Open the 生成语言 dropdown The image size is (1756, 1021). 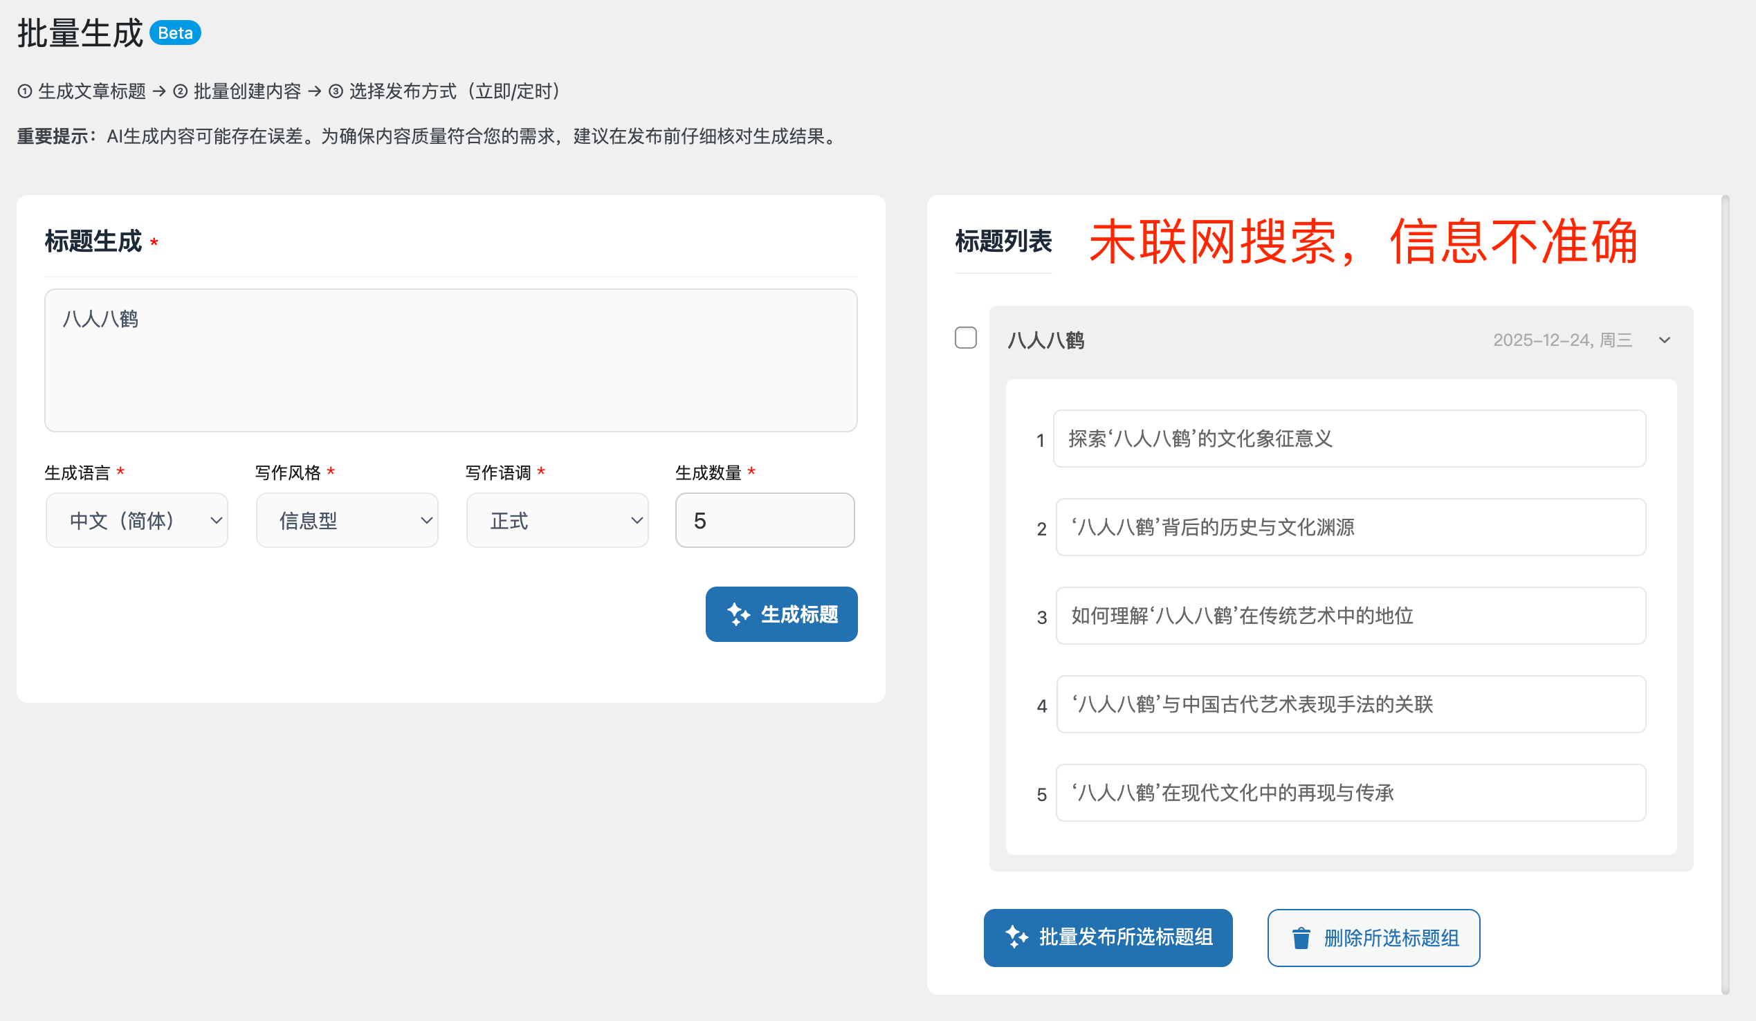pyautogui.click(x=136, y=520)
